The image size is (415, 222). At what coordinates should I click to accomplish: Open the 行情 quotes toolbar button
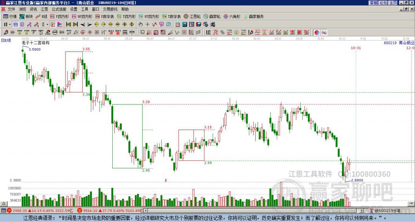click(10, 16)
